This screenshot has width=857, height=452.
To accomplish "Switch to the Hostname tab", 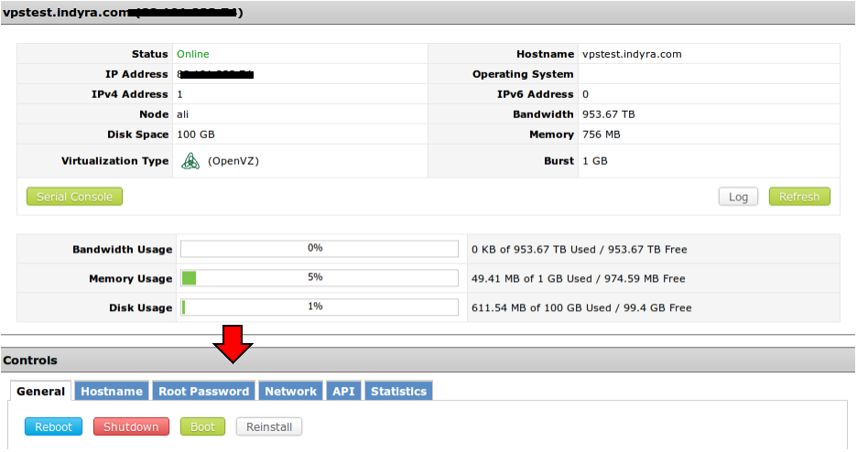I will [x=112, y=391].
